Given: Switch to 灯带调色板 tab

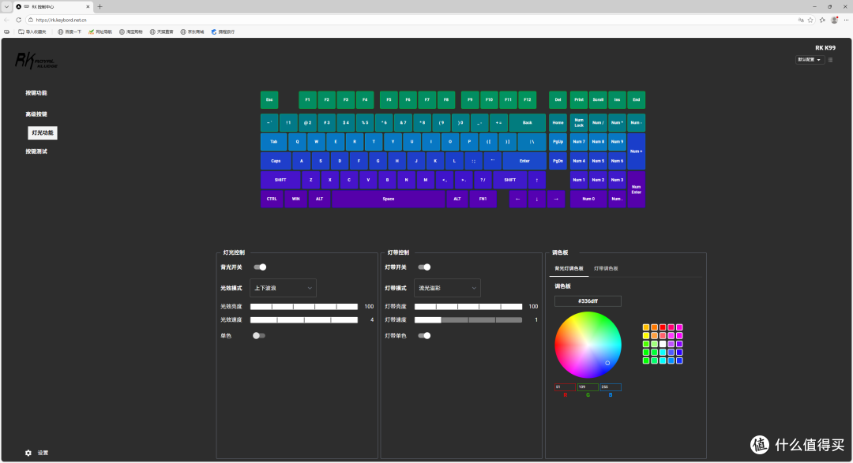Looking at the screenshot, I should (606, 268).
